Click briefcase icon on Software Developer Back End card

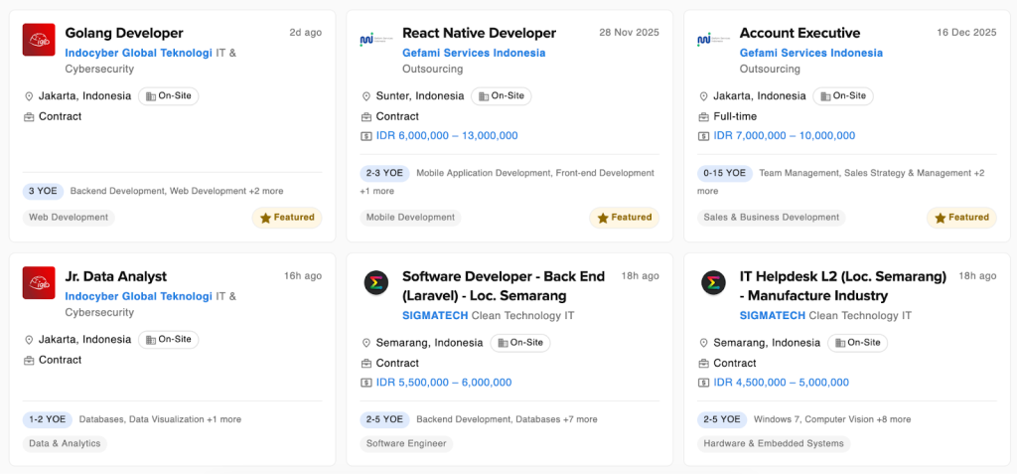pos(365,364)
